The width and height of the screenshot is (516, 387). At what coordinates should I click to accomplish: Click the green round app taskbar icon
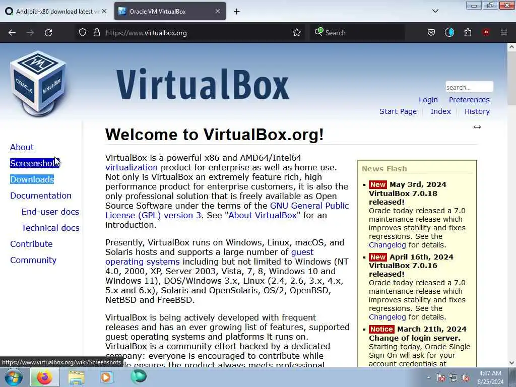click(x=139, y=376)
